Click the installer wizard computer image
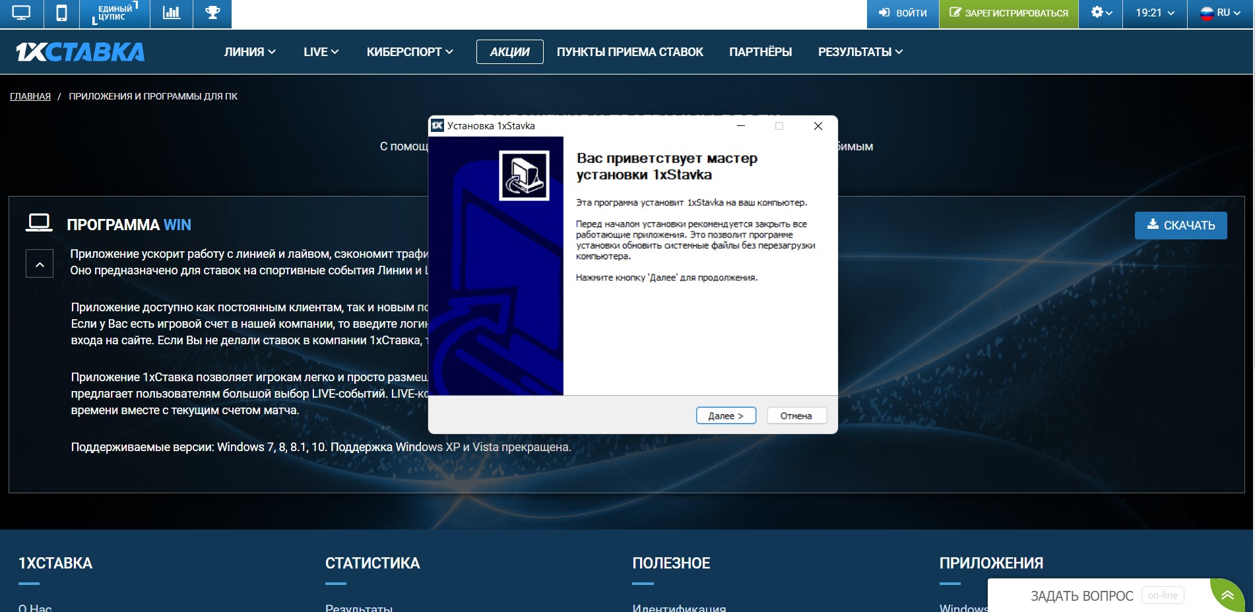Screen dimensions: 1255x612 [x=524, y=175]
